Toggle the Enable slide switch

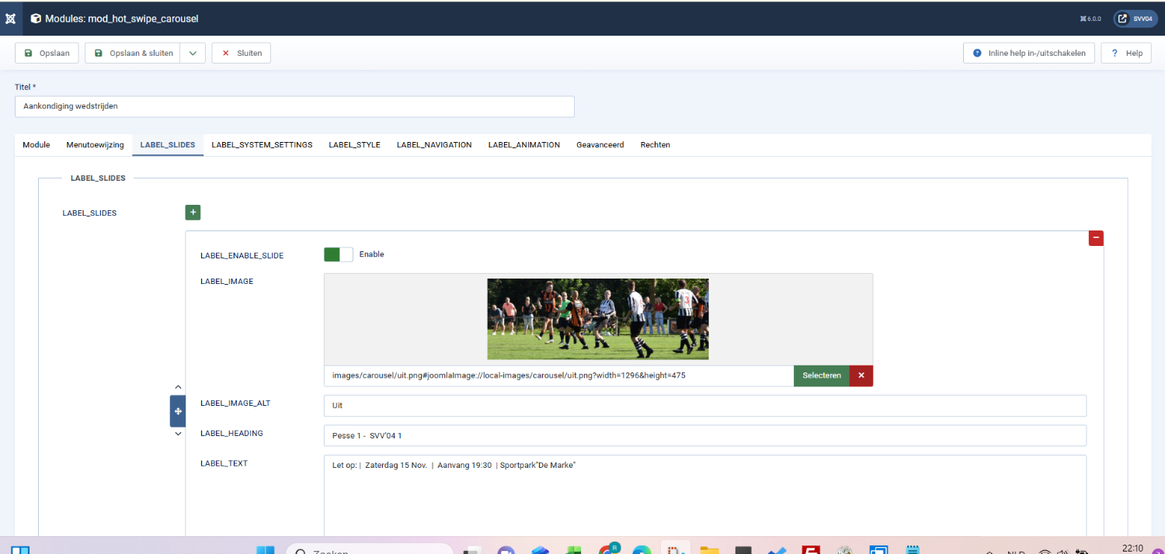pyautogui.click(x=338, y=254)
